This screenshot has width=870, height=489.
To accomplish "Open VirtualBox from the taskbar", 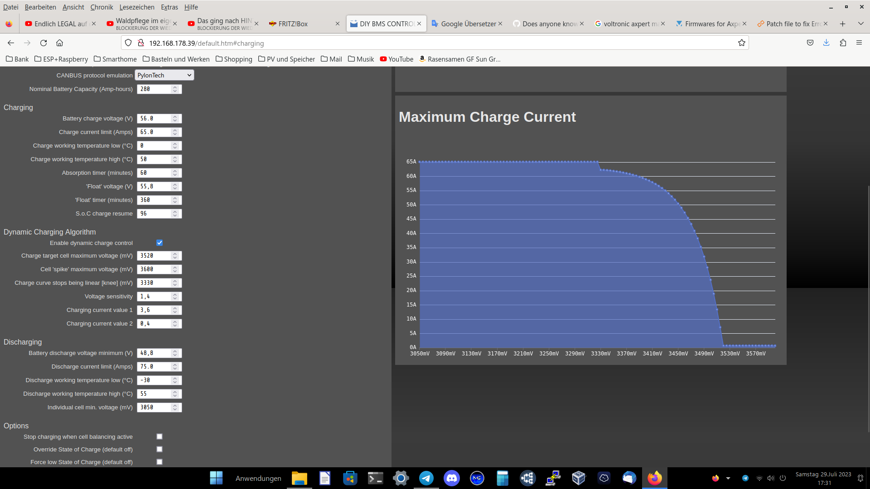I will click(579, 478).
